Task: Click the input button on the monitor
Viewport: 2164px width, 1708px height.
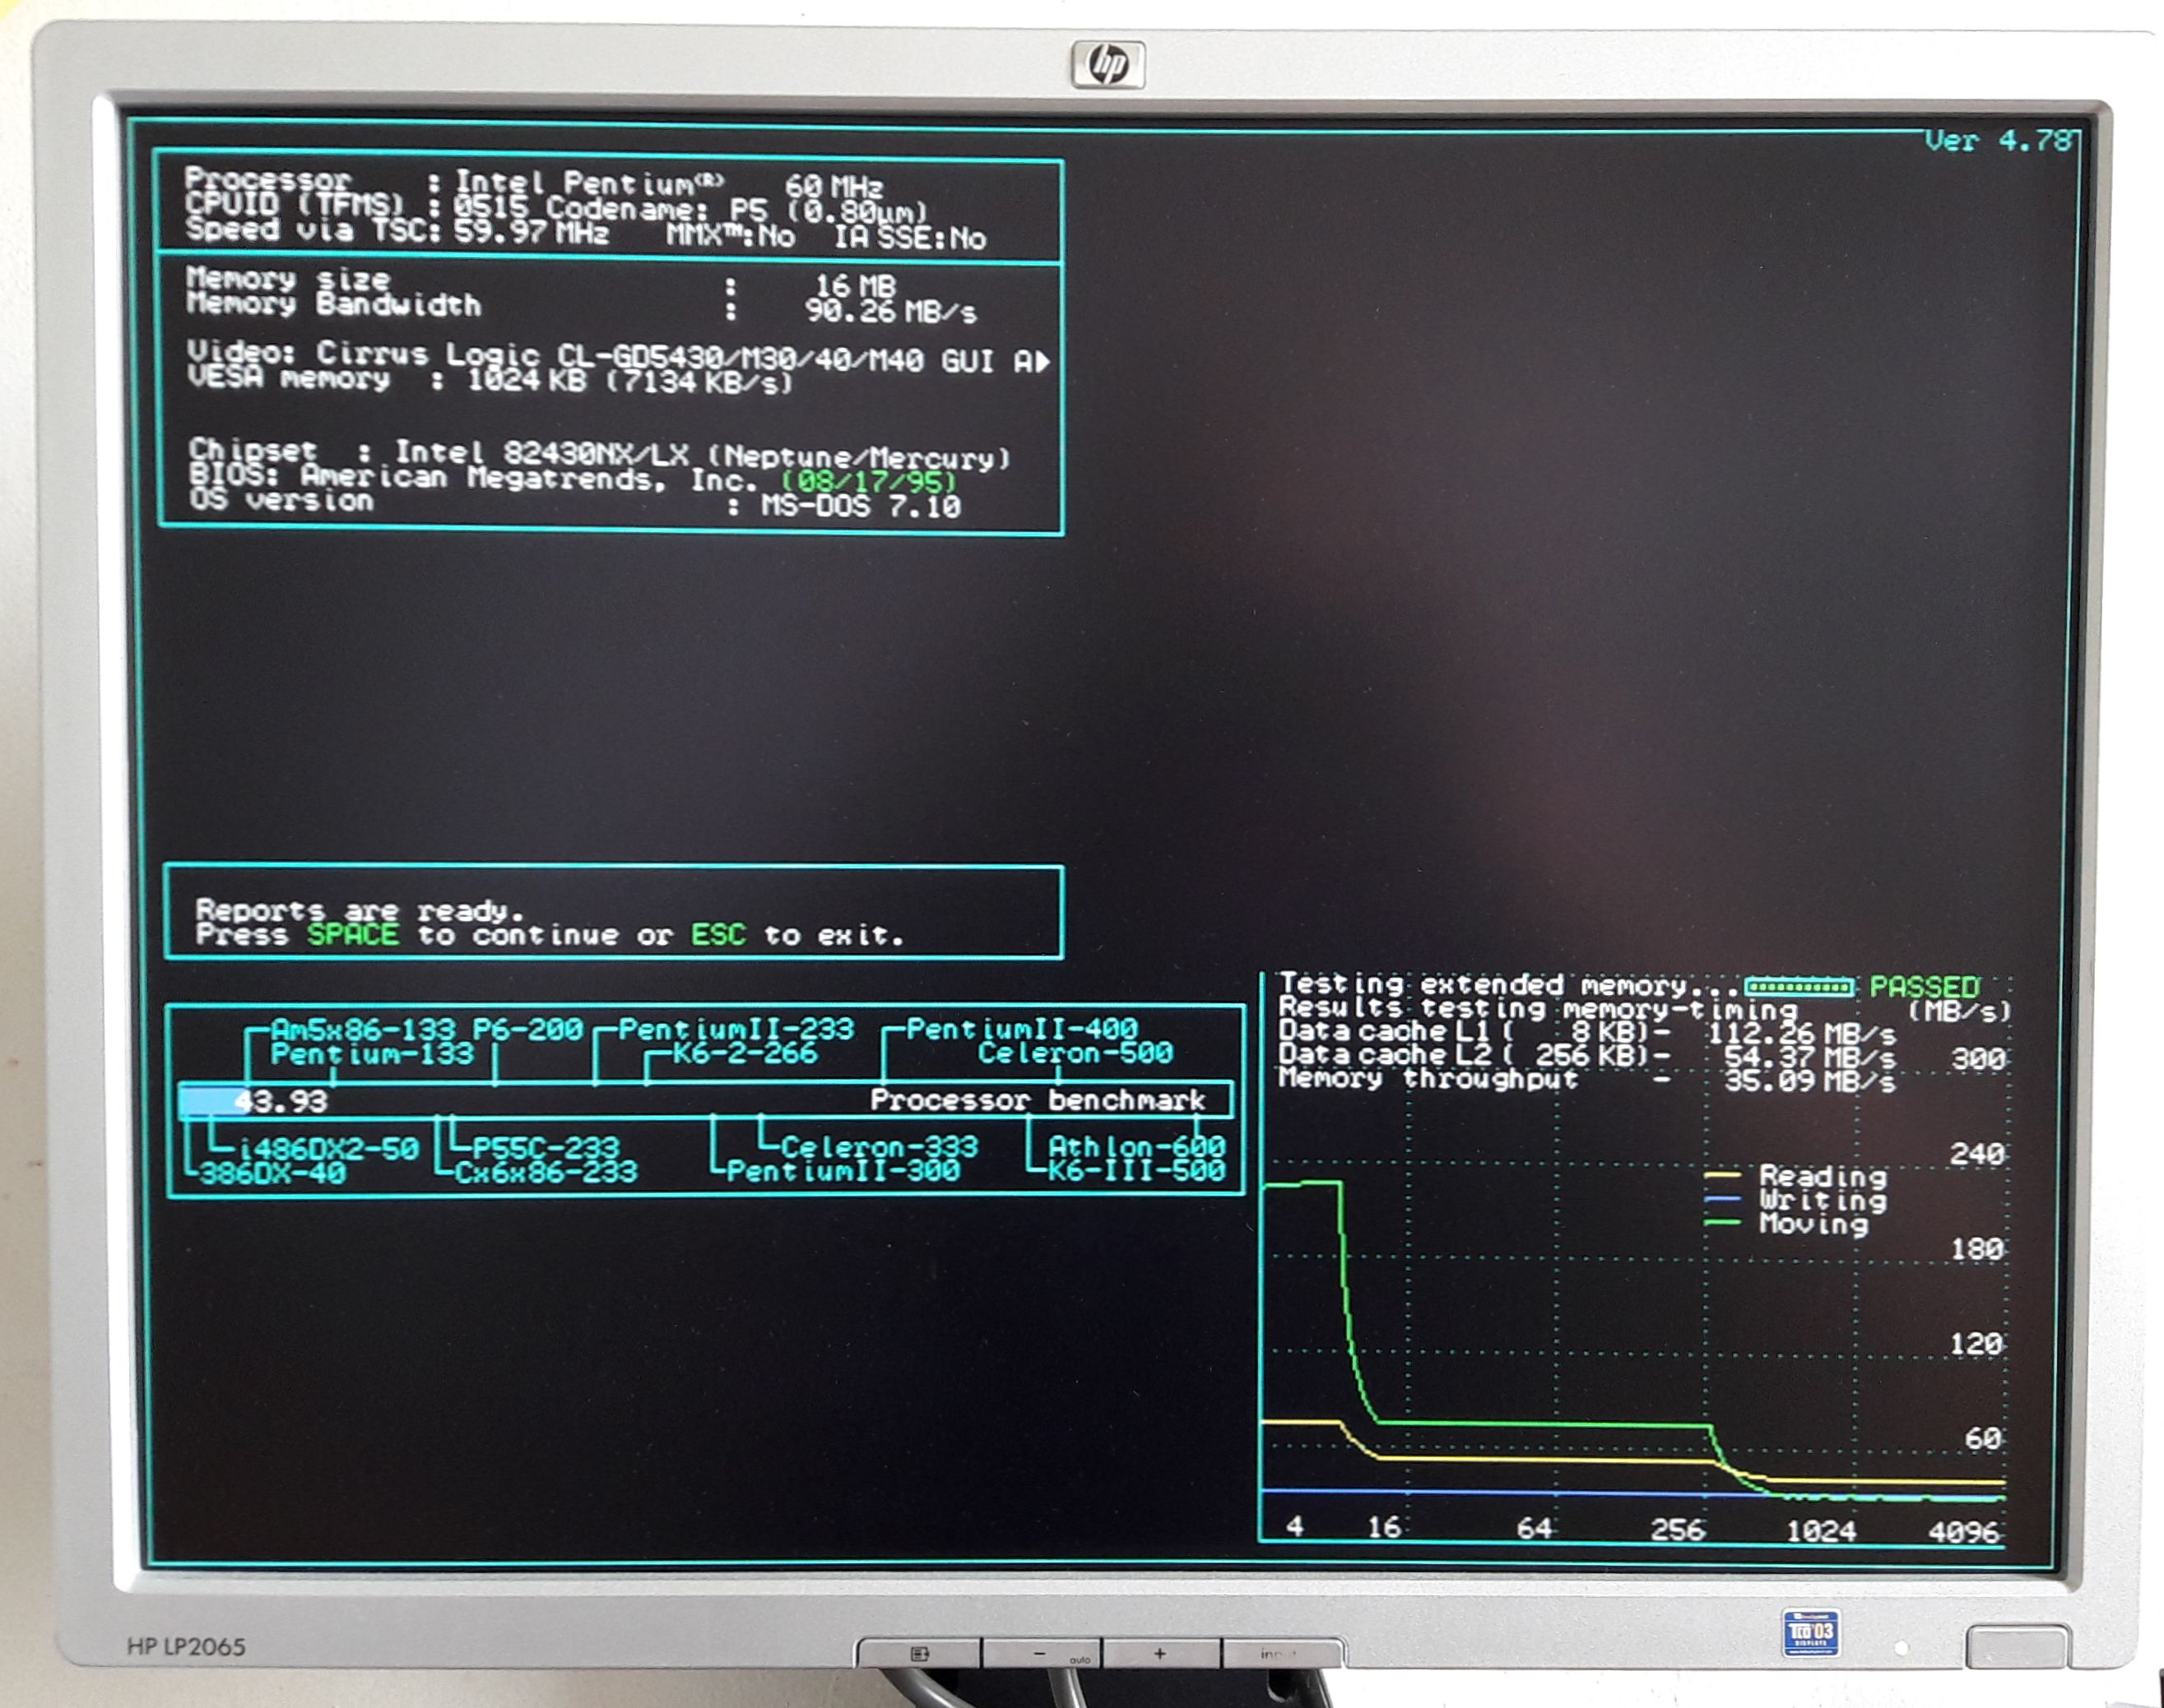Action: [x=1282, y=1654]
